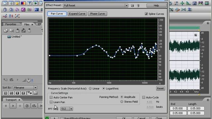Enable the Learn Pan checkbox
212x119 pixels.
[51, 102]
